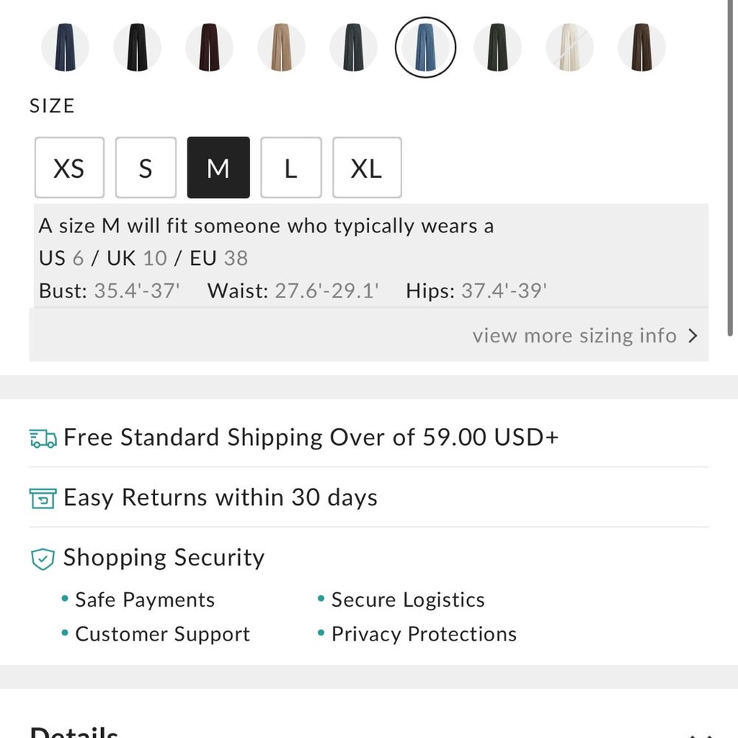This screenshot has height=738, width=738.
Task: Choose the dark green pants color
Action: coord(497,47)
